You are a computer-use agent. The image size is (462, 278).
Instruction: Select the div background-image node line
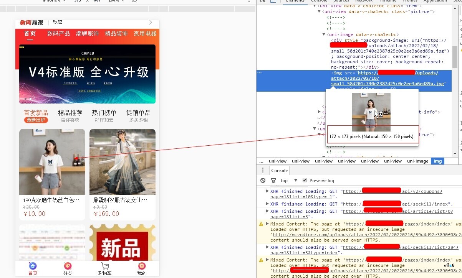(x=390, y=54)
